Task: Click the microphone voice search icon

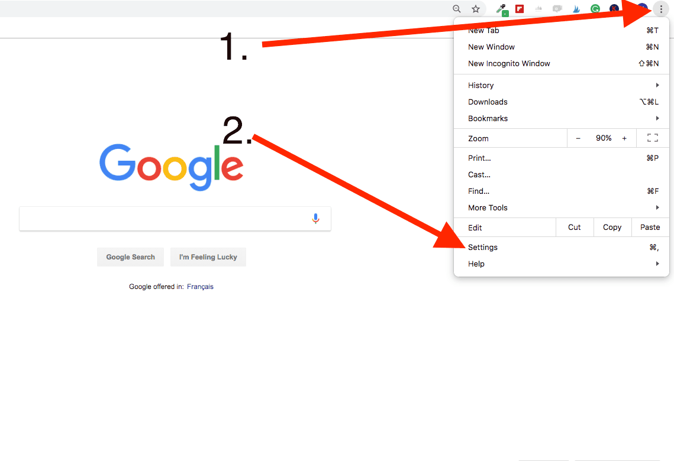Action: click(315, 219)
